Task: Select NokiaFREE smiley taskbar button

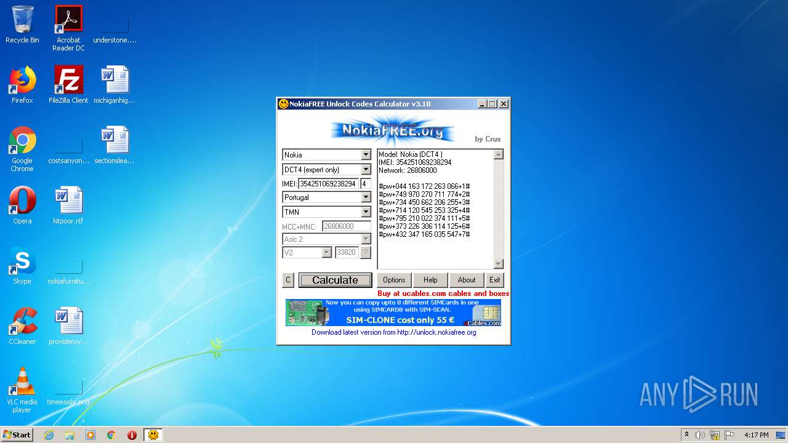Action: point(153,435)
